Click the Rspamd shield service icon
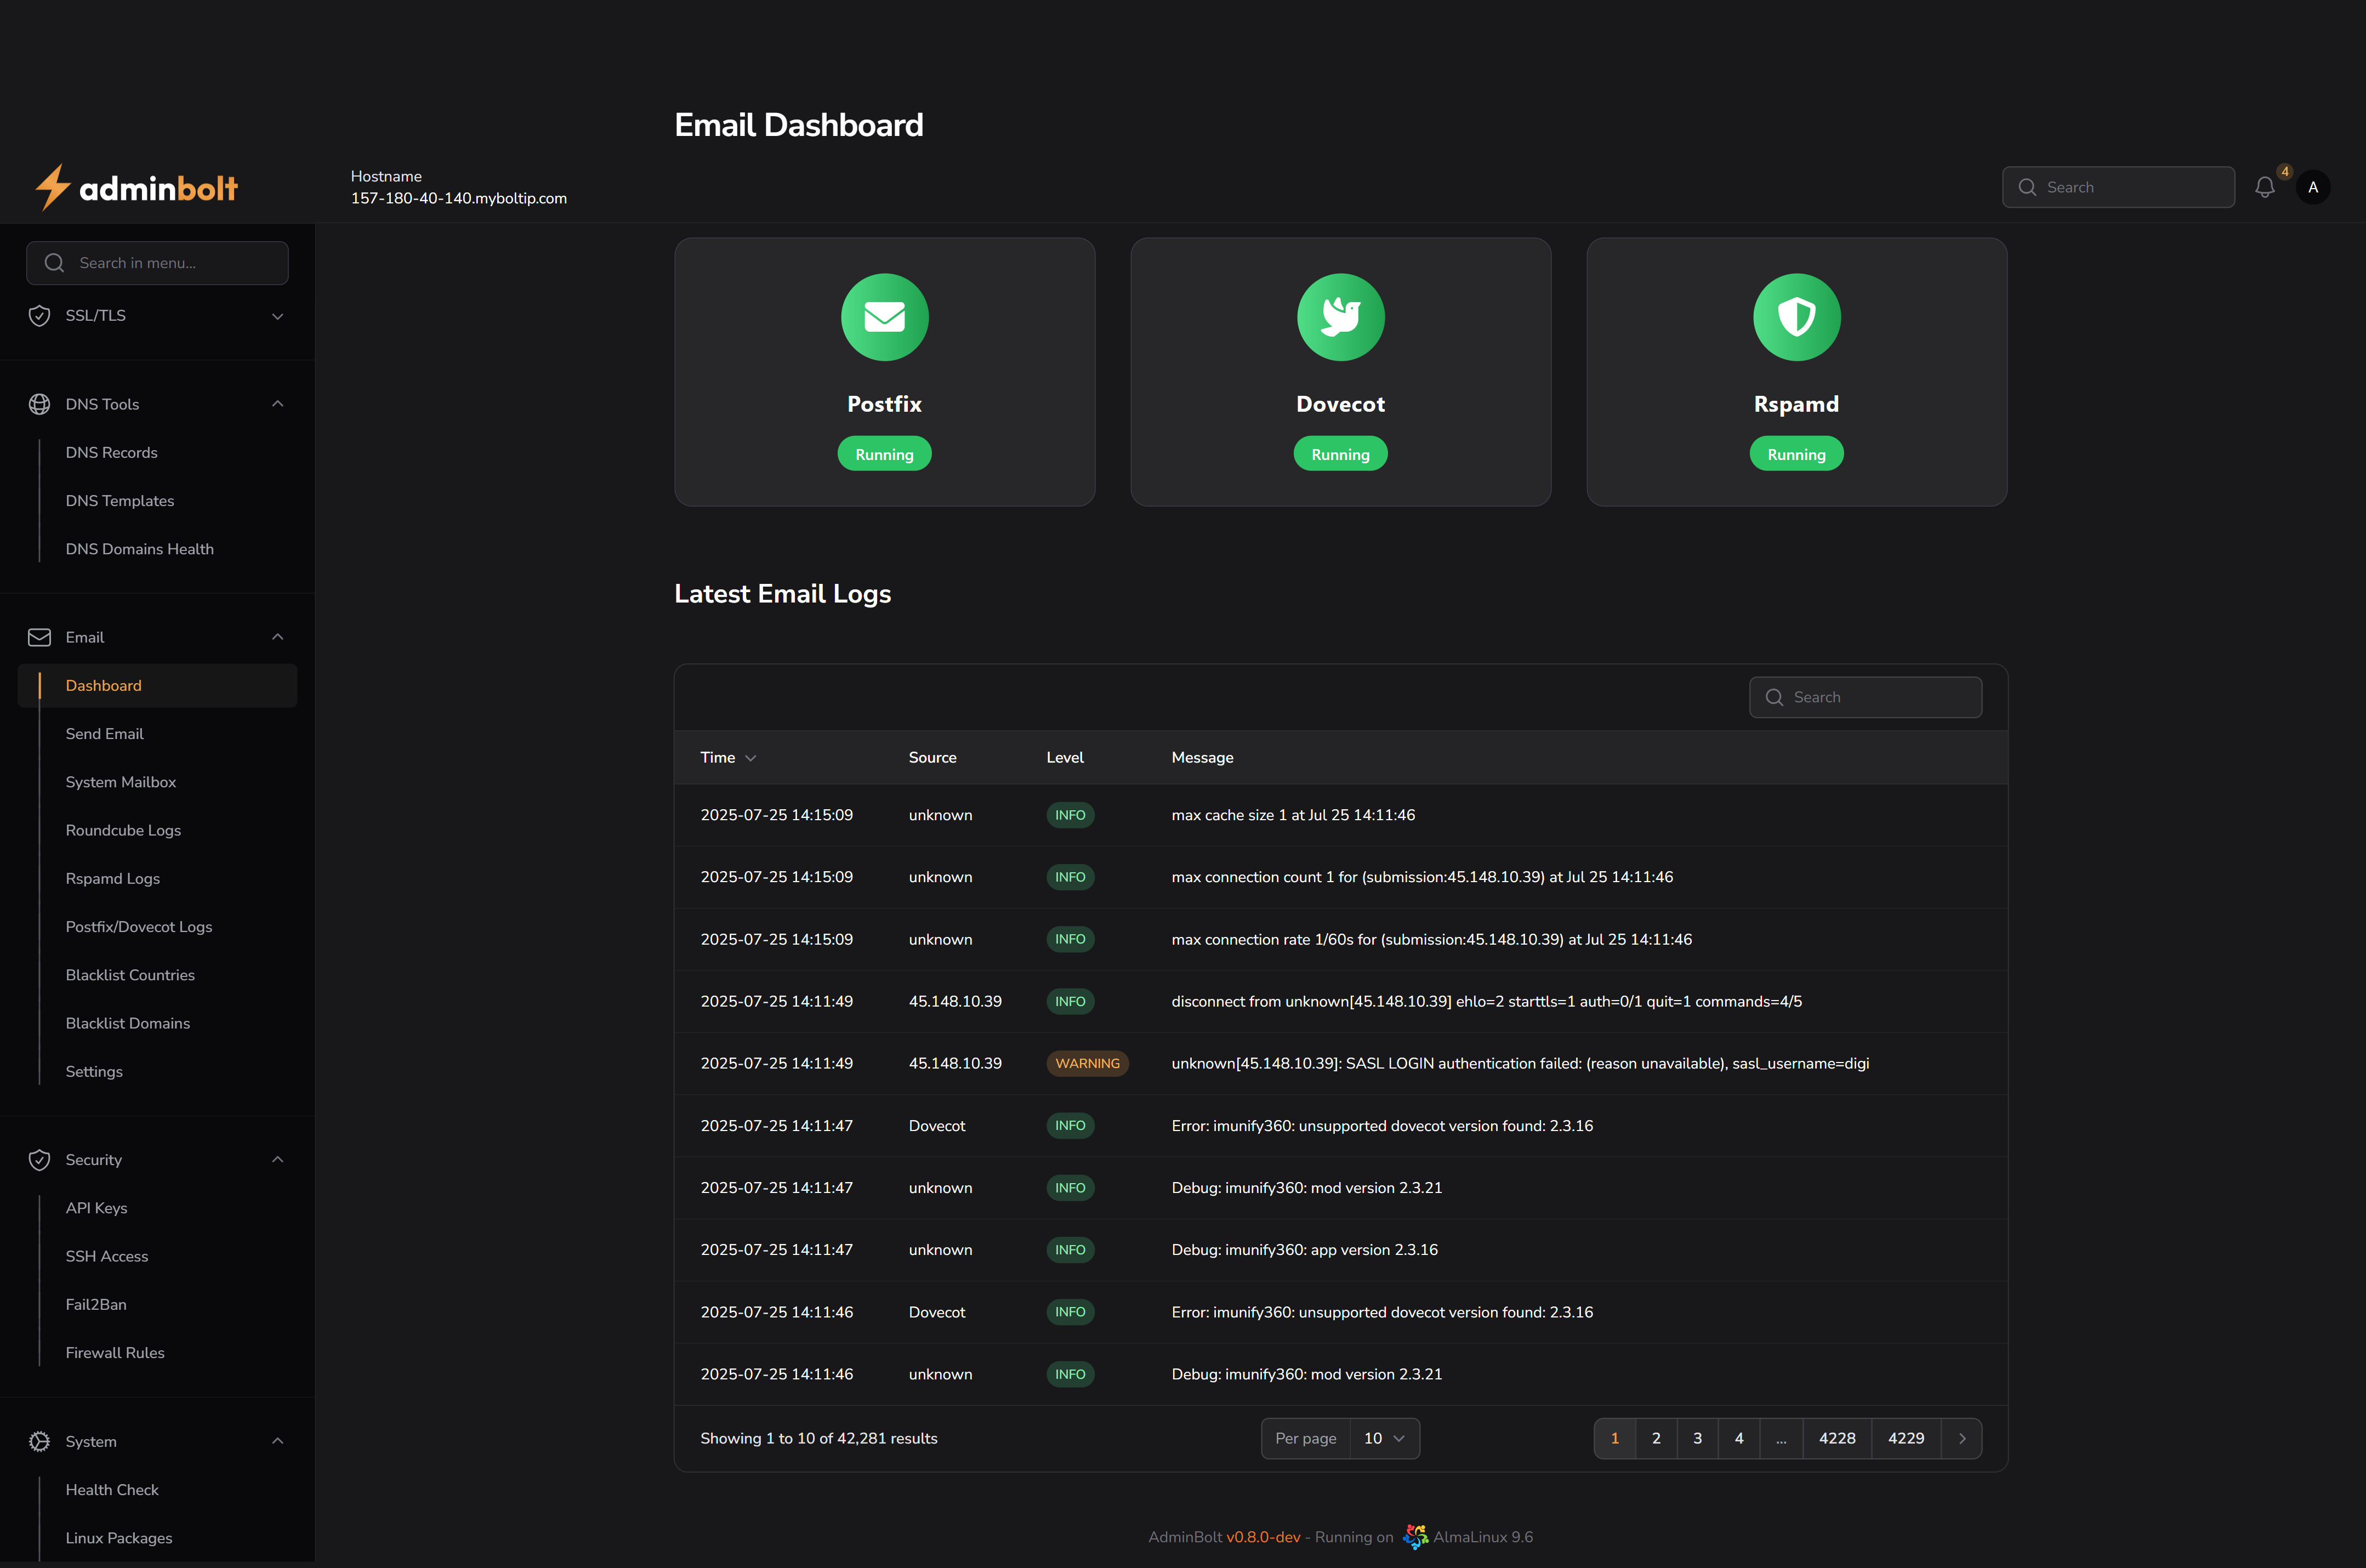The image size is (2366, 1568). click(1795, 317)
